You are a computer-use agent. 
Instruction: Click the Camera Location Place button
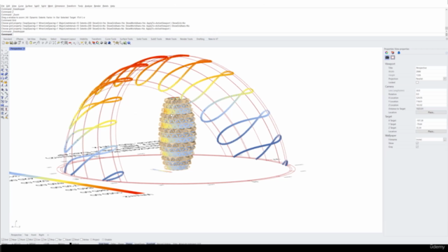point(431,113)
